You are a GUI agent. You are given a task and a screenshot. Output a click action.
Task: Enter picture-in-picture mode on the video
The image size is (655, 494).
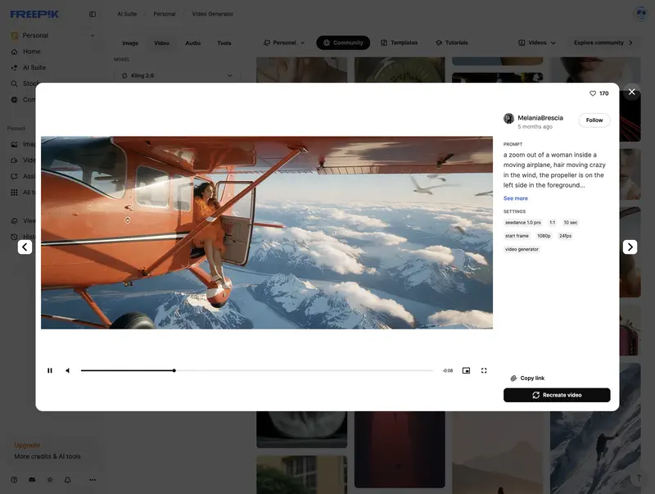[x=466, y=369]
